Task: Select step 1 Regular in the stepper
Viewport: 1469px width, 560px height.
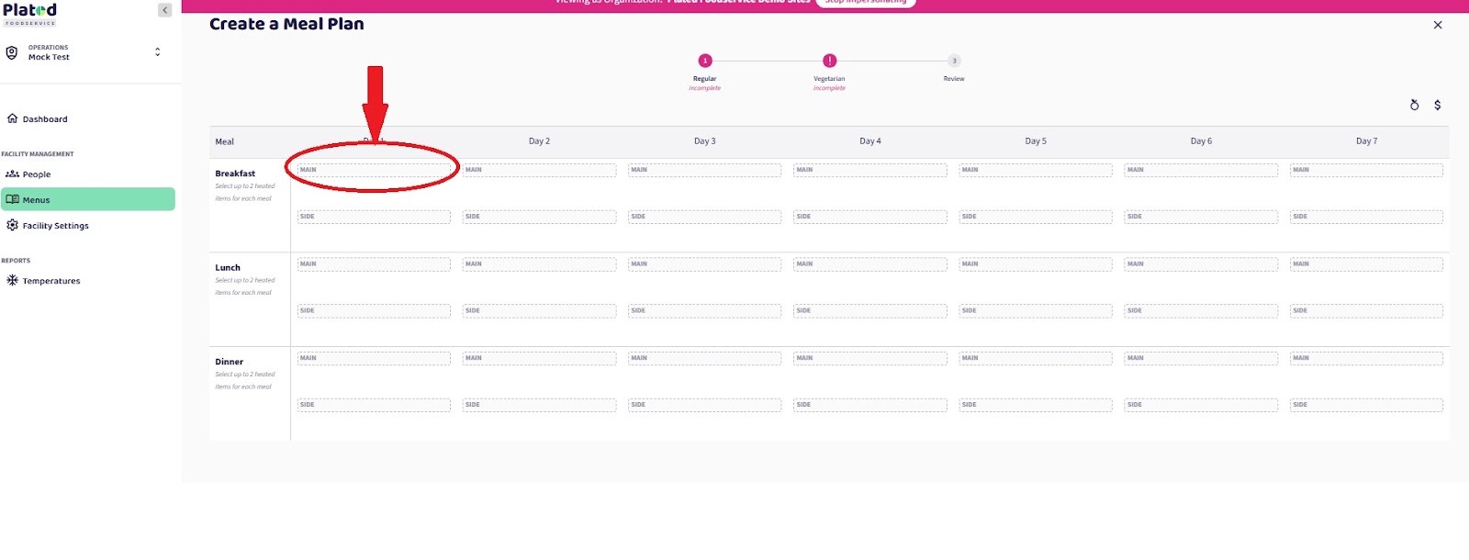Action: point(705,62)
